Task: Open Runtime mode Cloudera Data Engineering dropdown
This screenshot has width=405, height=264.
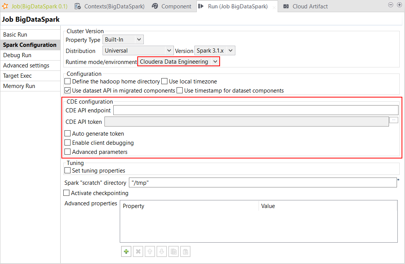Action: coord(178,62)
